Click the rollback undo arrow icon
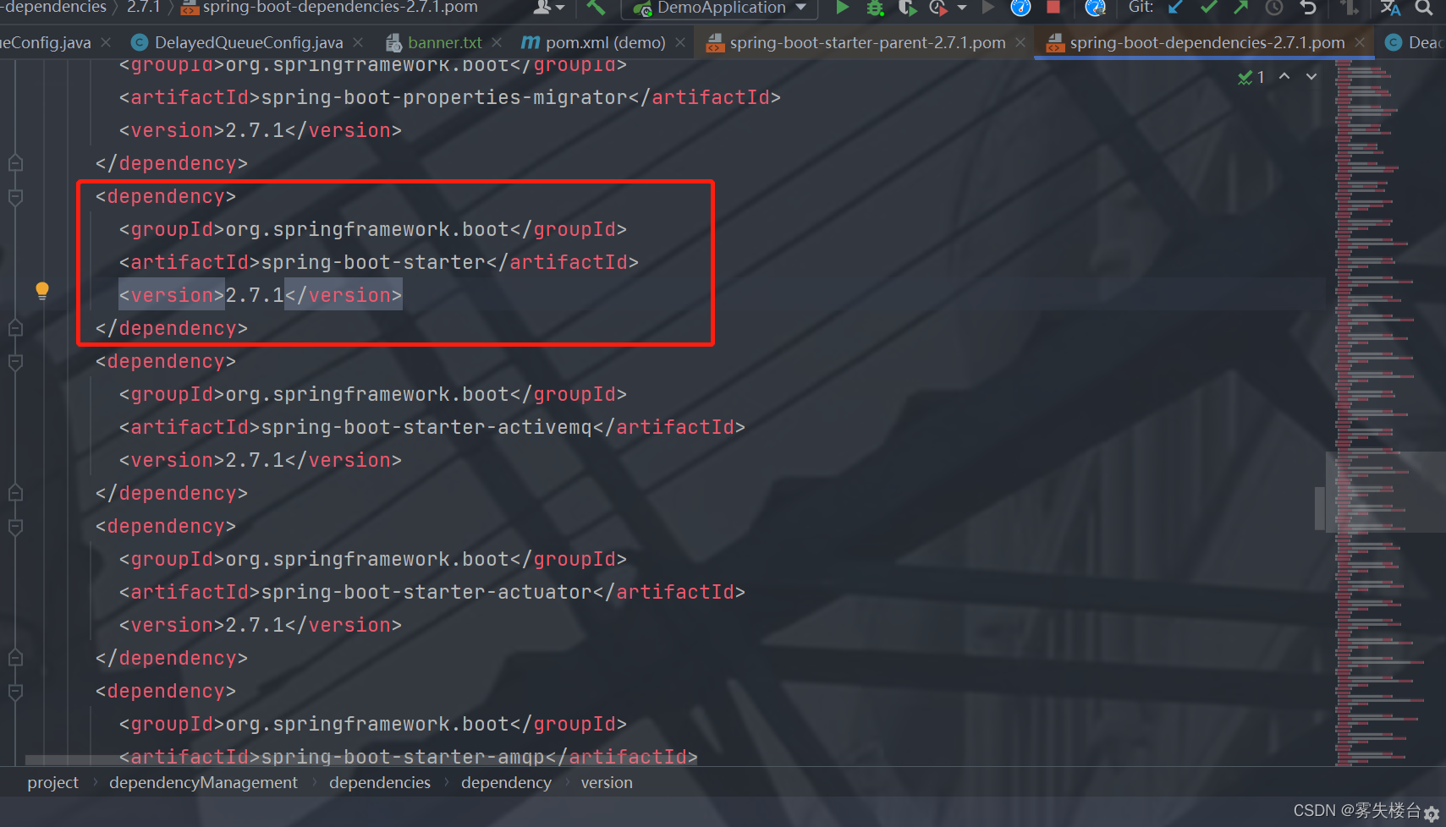This screenshot has height=827, width=1446. pyautogui.click(x=1308, y=8)
